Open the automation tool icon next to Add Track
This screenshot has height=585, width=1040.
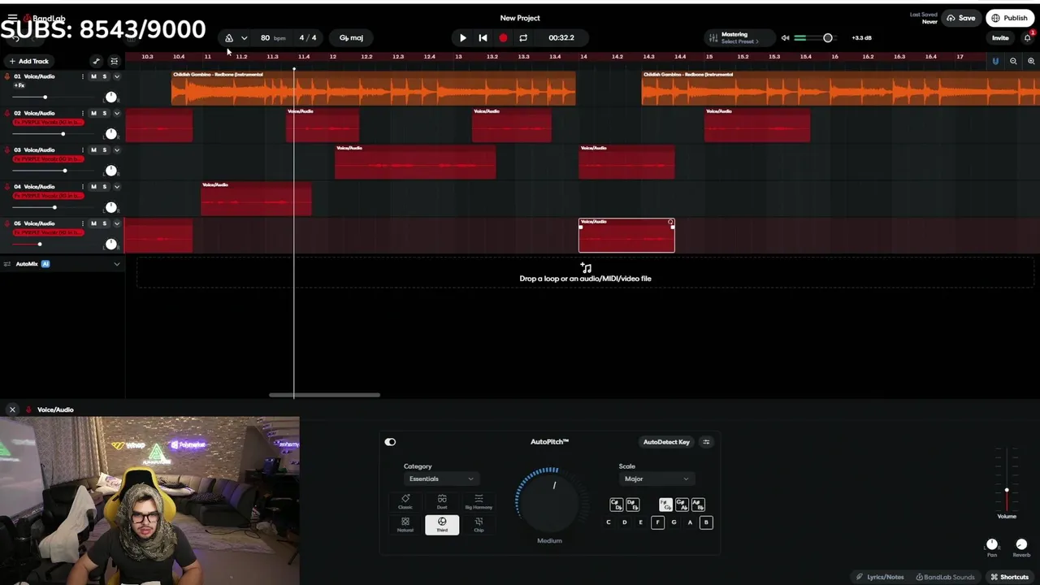(x=96, y=61)
